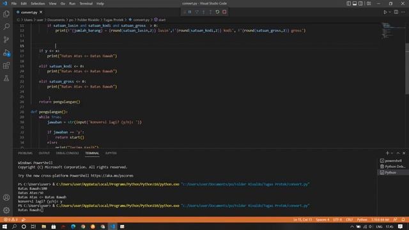Select the Terminal panel tab

pos(92,153)
